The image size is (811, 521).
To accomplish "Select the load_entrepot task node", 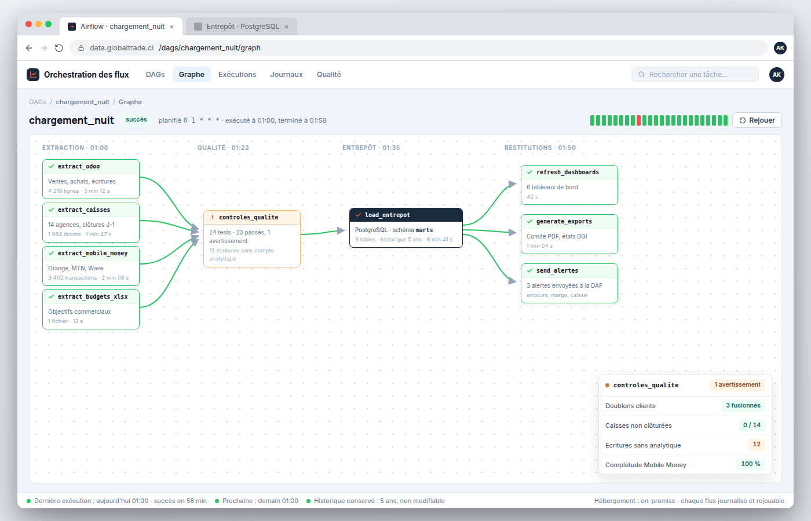I will tap(406, 228).
